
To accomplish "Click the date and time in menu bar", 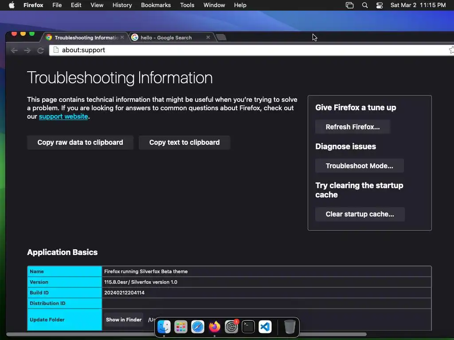I will 418,5.
